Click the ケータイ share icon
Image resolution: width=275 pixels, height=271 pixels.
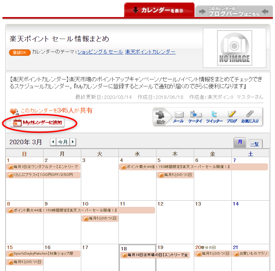195,117
